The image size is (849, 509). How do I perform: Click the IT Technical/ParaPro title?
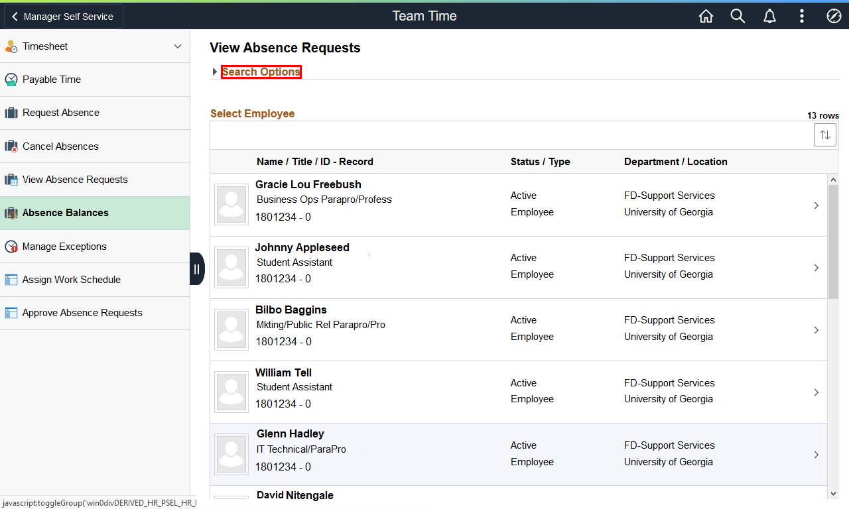click(x=301, y=449)
